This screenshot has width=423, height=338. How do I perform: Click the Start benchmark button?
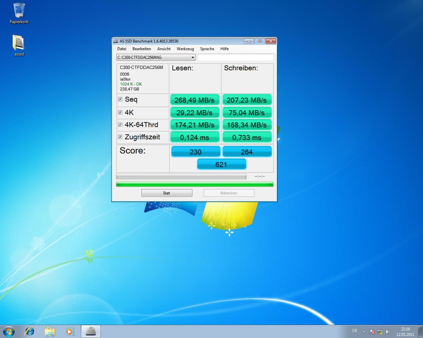click(167, 193)
